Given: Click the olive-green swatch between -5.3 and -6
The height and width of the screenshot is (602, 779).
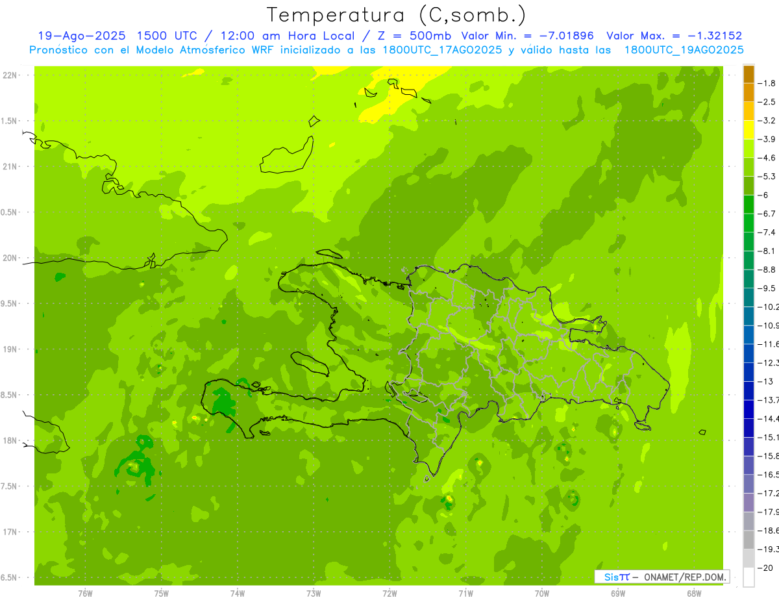Looking at the screenshot, I should click(749, 186).
